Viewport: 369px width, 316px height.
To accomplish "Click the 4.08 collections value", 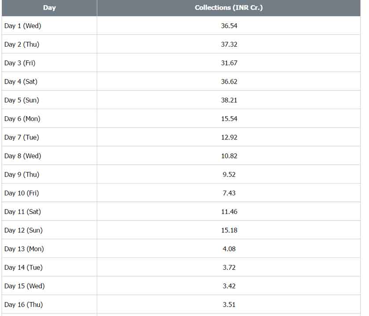I will coord(229,249).
